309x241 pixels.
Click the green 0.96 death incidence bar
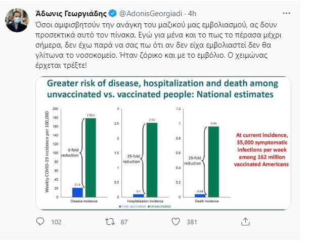[213, 162]
